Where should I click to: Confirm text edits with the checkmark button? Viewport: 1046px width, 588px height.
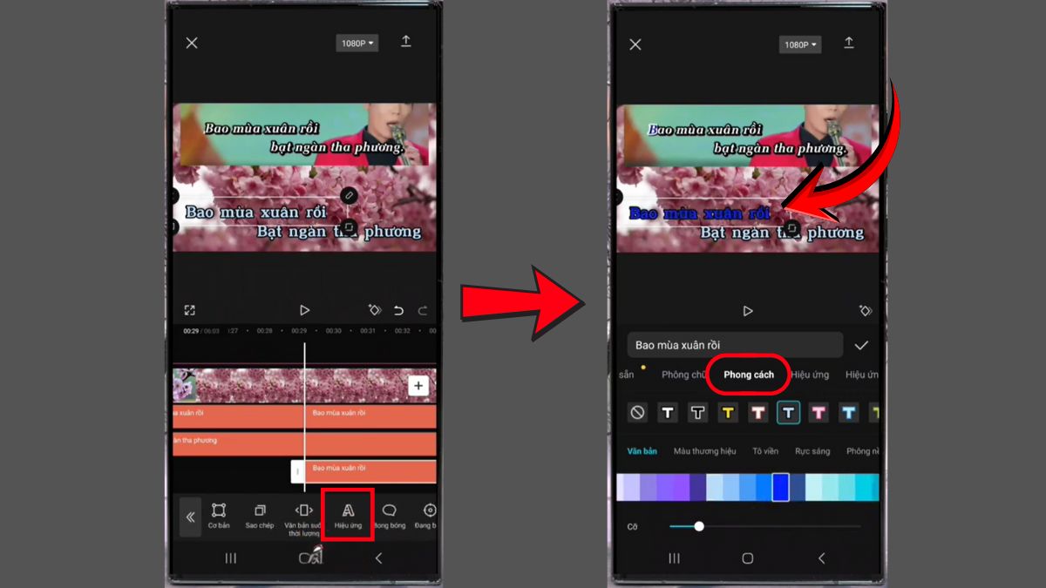pyautogui.click(x=861, y=345)
